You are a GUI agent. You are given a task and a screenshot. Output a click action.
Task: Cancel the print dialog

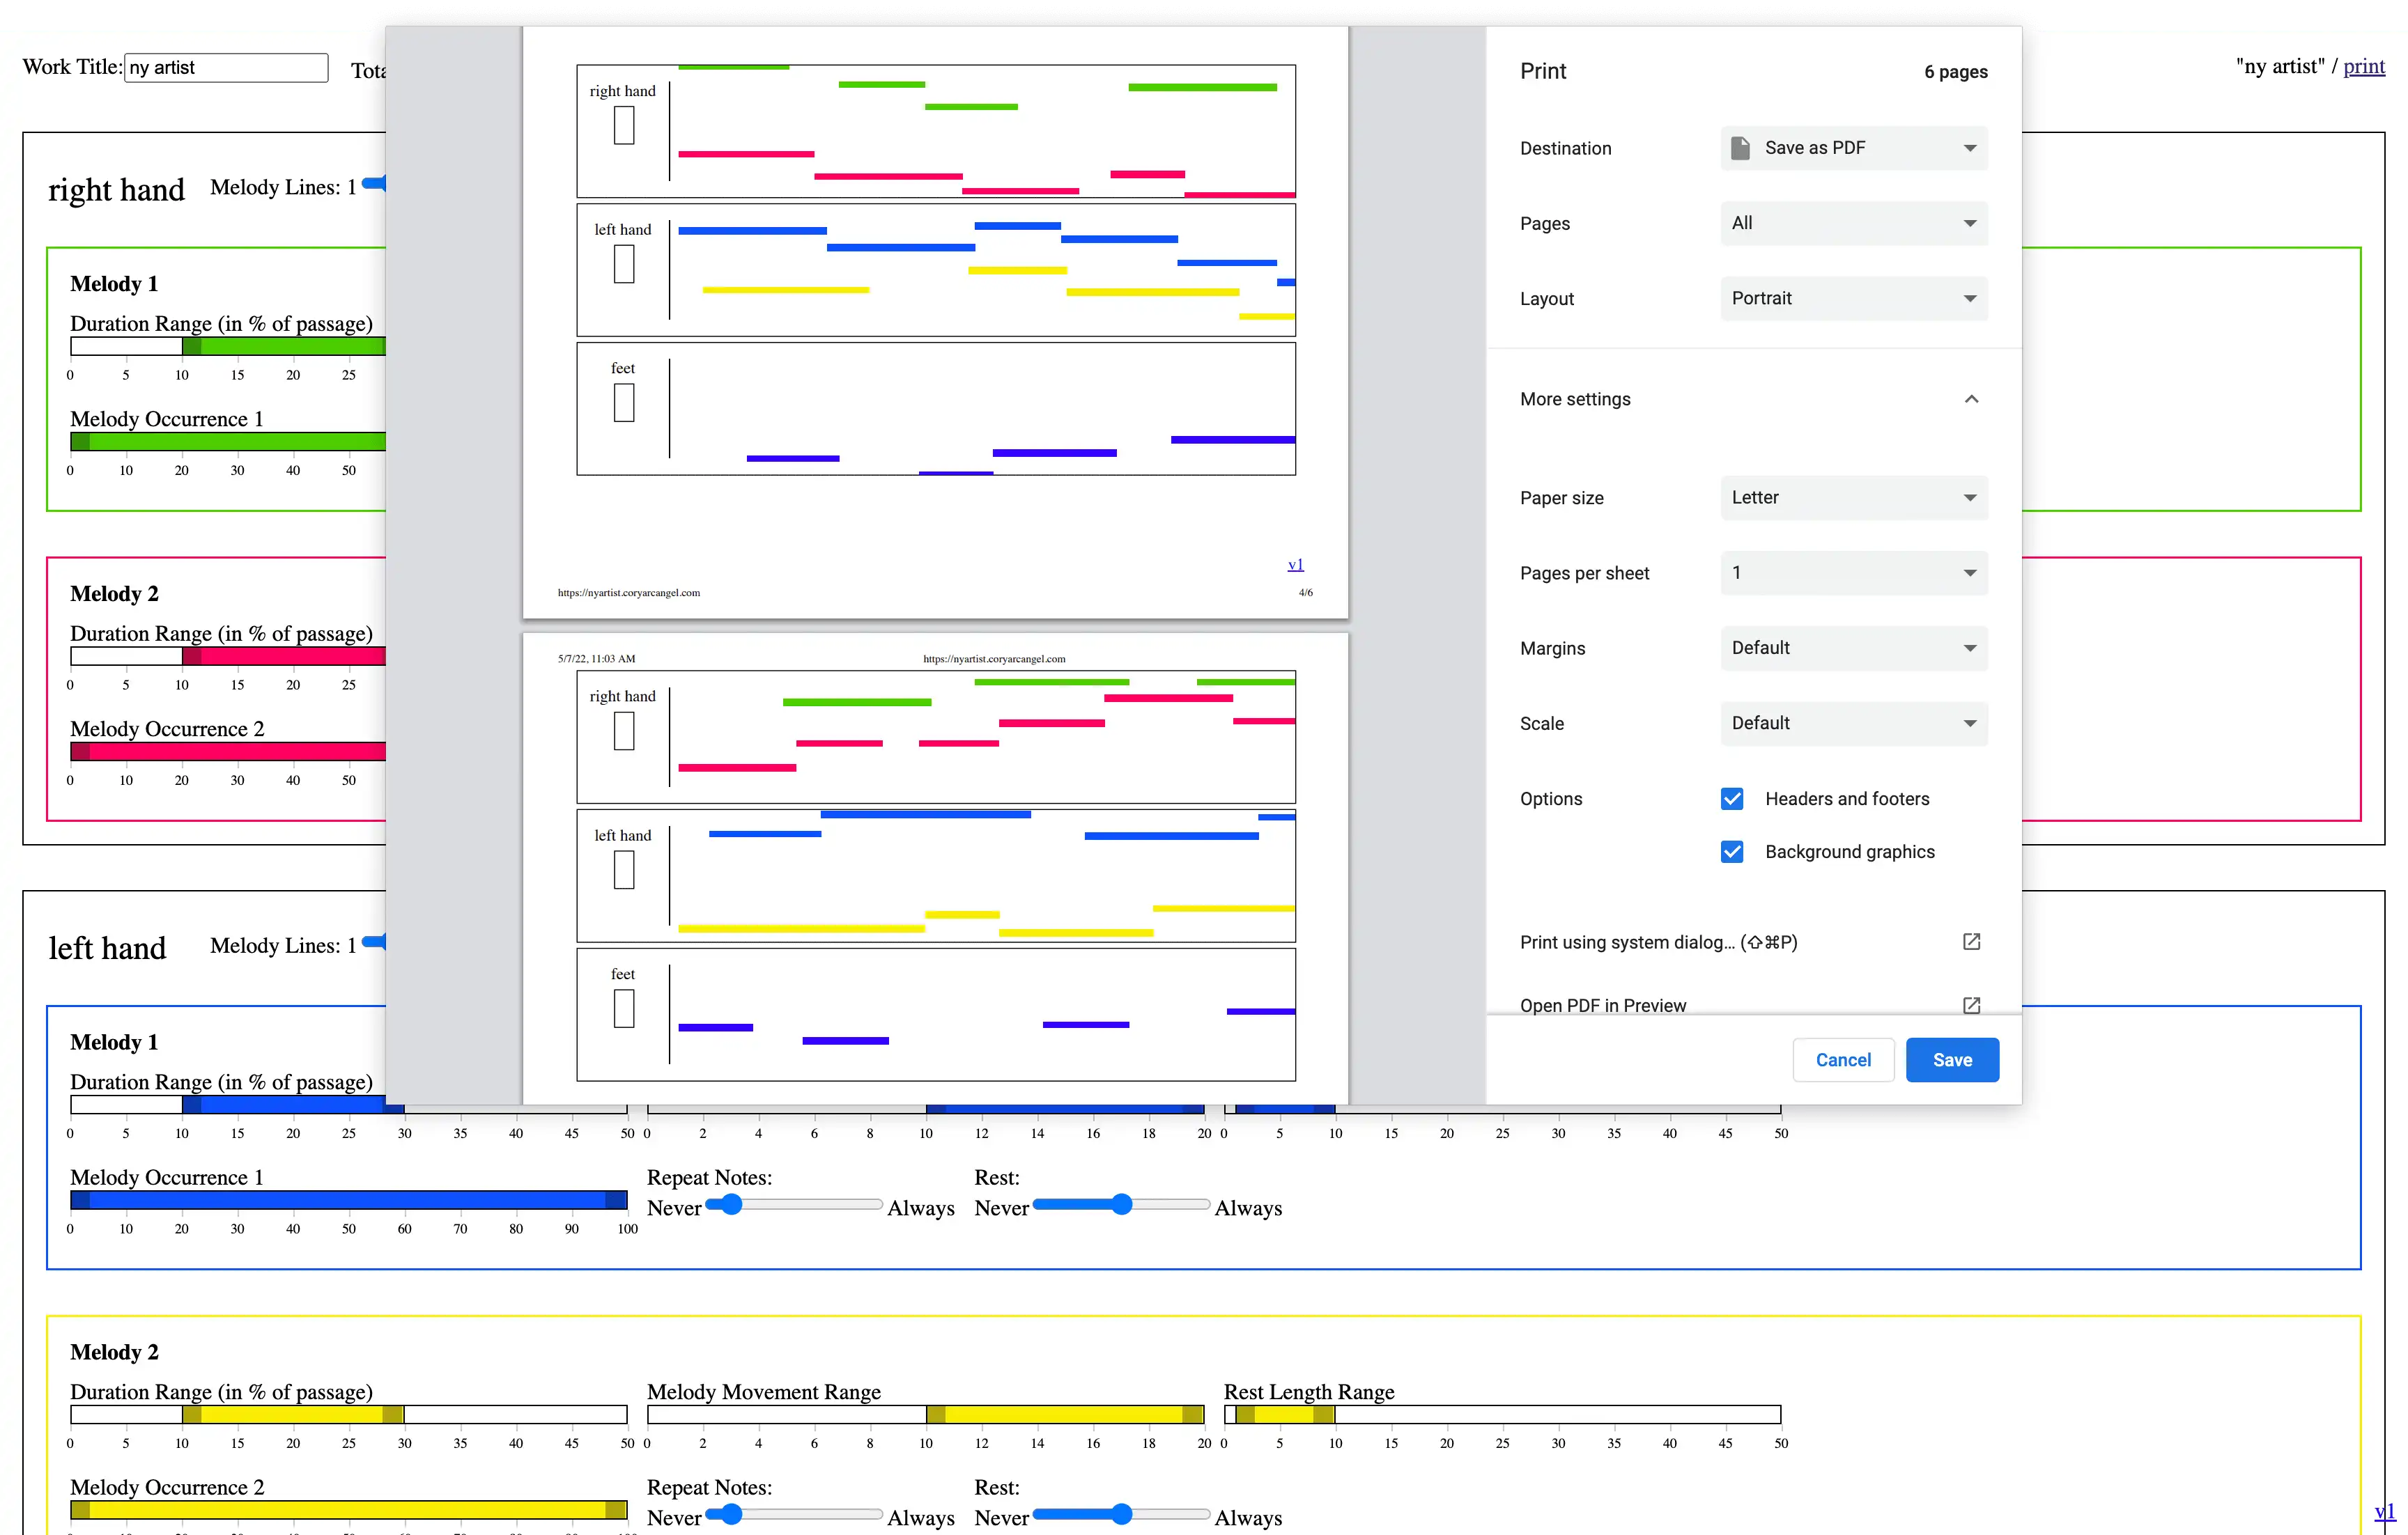[x=1843, y=1059]
